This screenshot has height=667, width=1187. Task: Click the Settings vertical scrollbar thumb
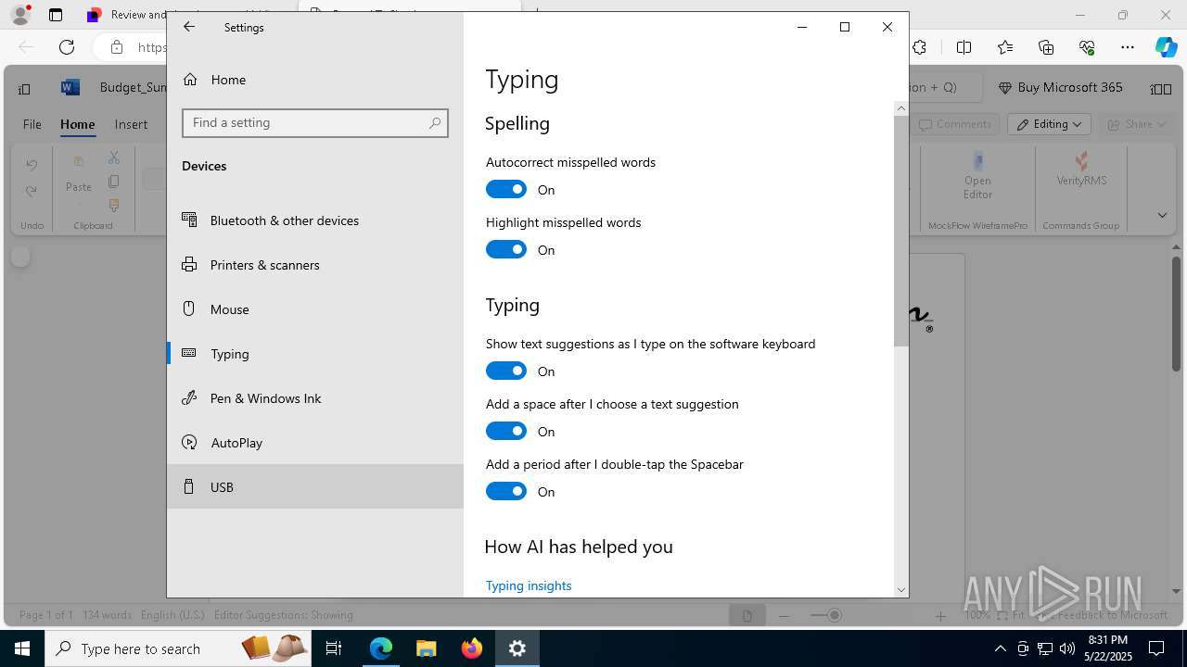click(x=900, y=232)
